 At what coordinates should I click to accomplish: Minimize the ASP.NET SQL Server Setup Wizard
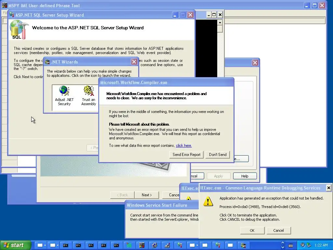point(175,15)
